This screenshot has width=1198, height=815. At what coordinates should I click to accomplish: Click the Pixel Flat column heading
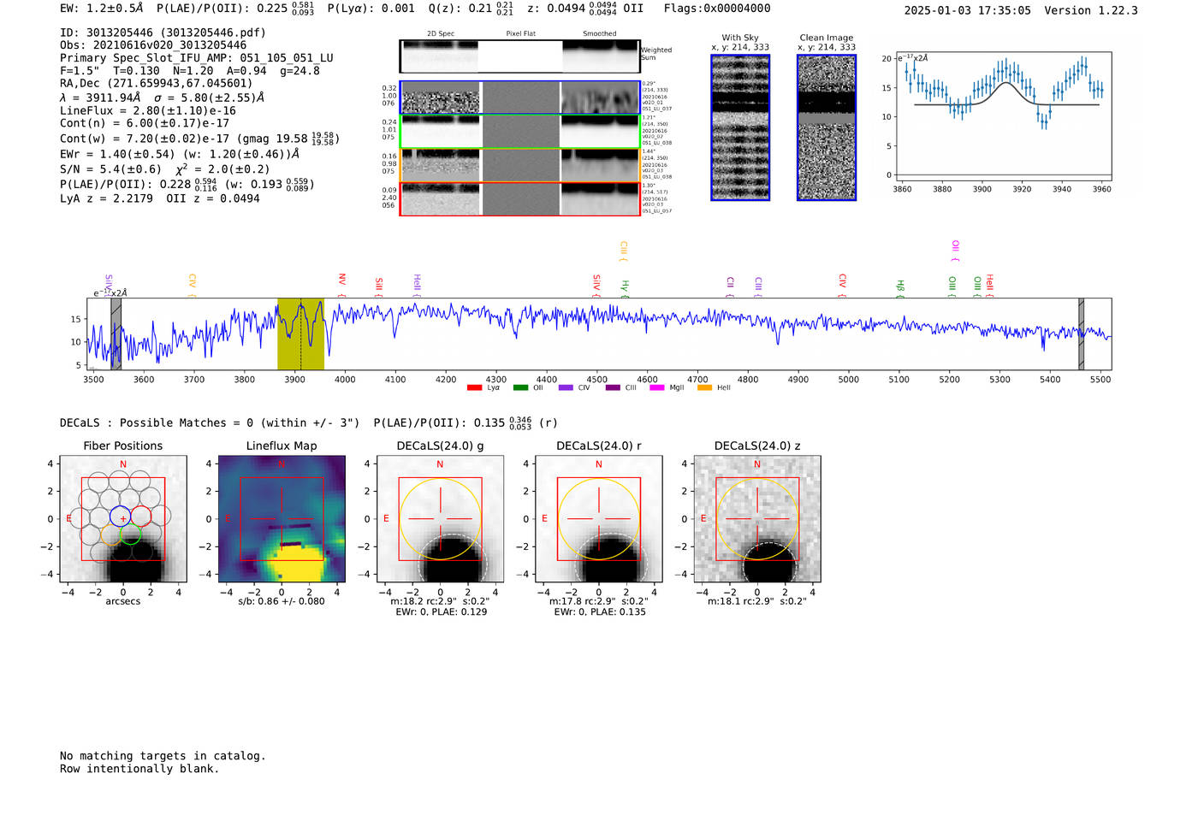520,33
